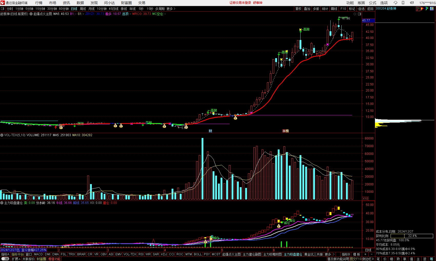Viewport: 436px width, 261px height.
Task: Select the 细 side panel button
Action: click(391, 259)
